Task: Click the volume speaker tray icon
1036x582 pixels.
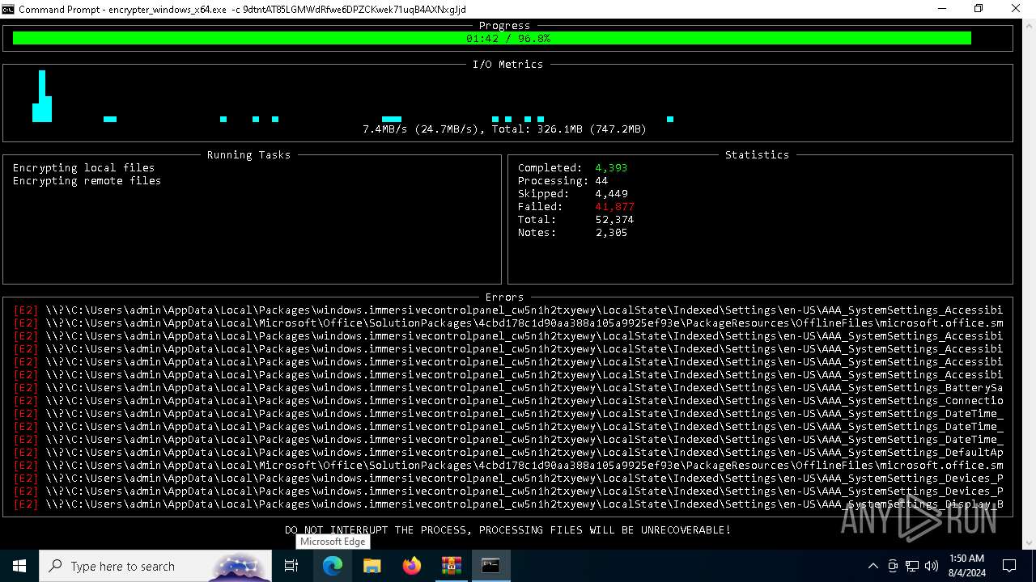Action: (932, 566)
